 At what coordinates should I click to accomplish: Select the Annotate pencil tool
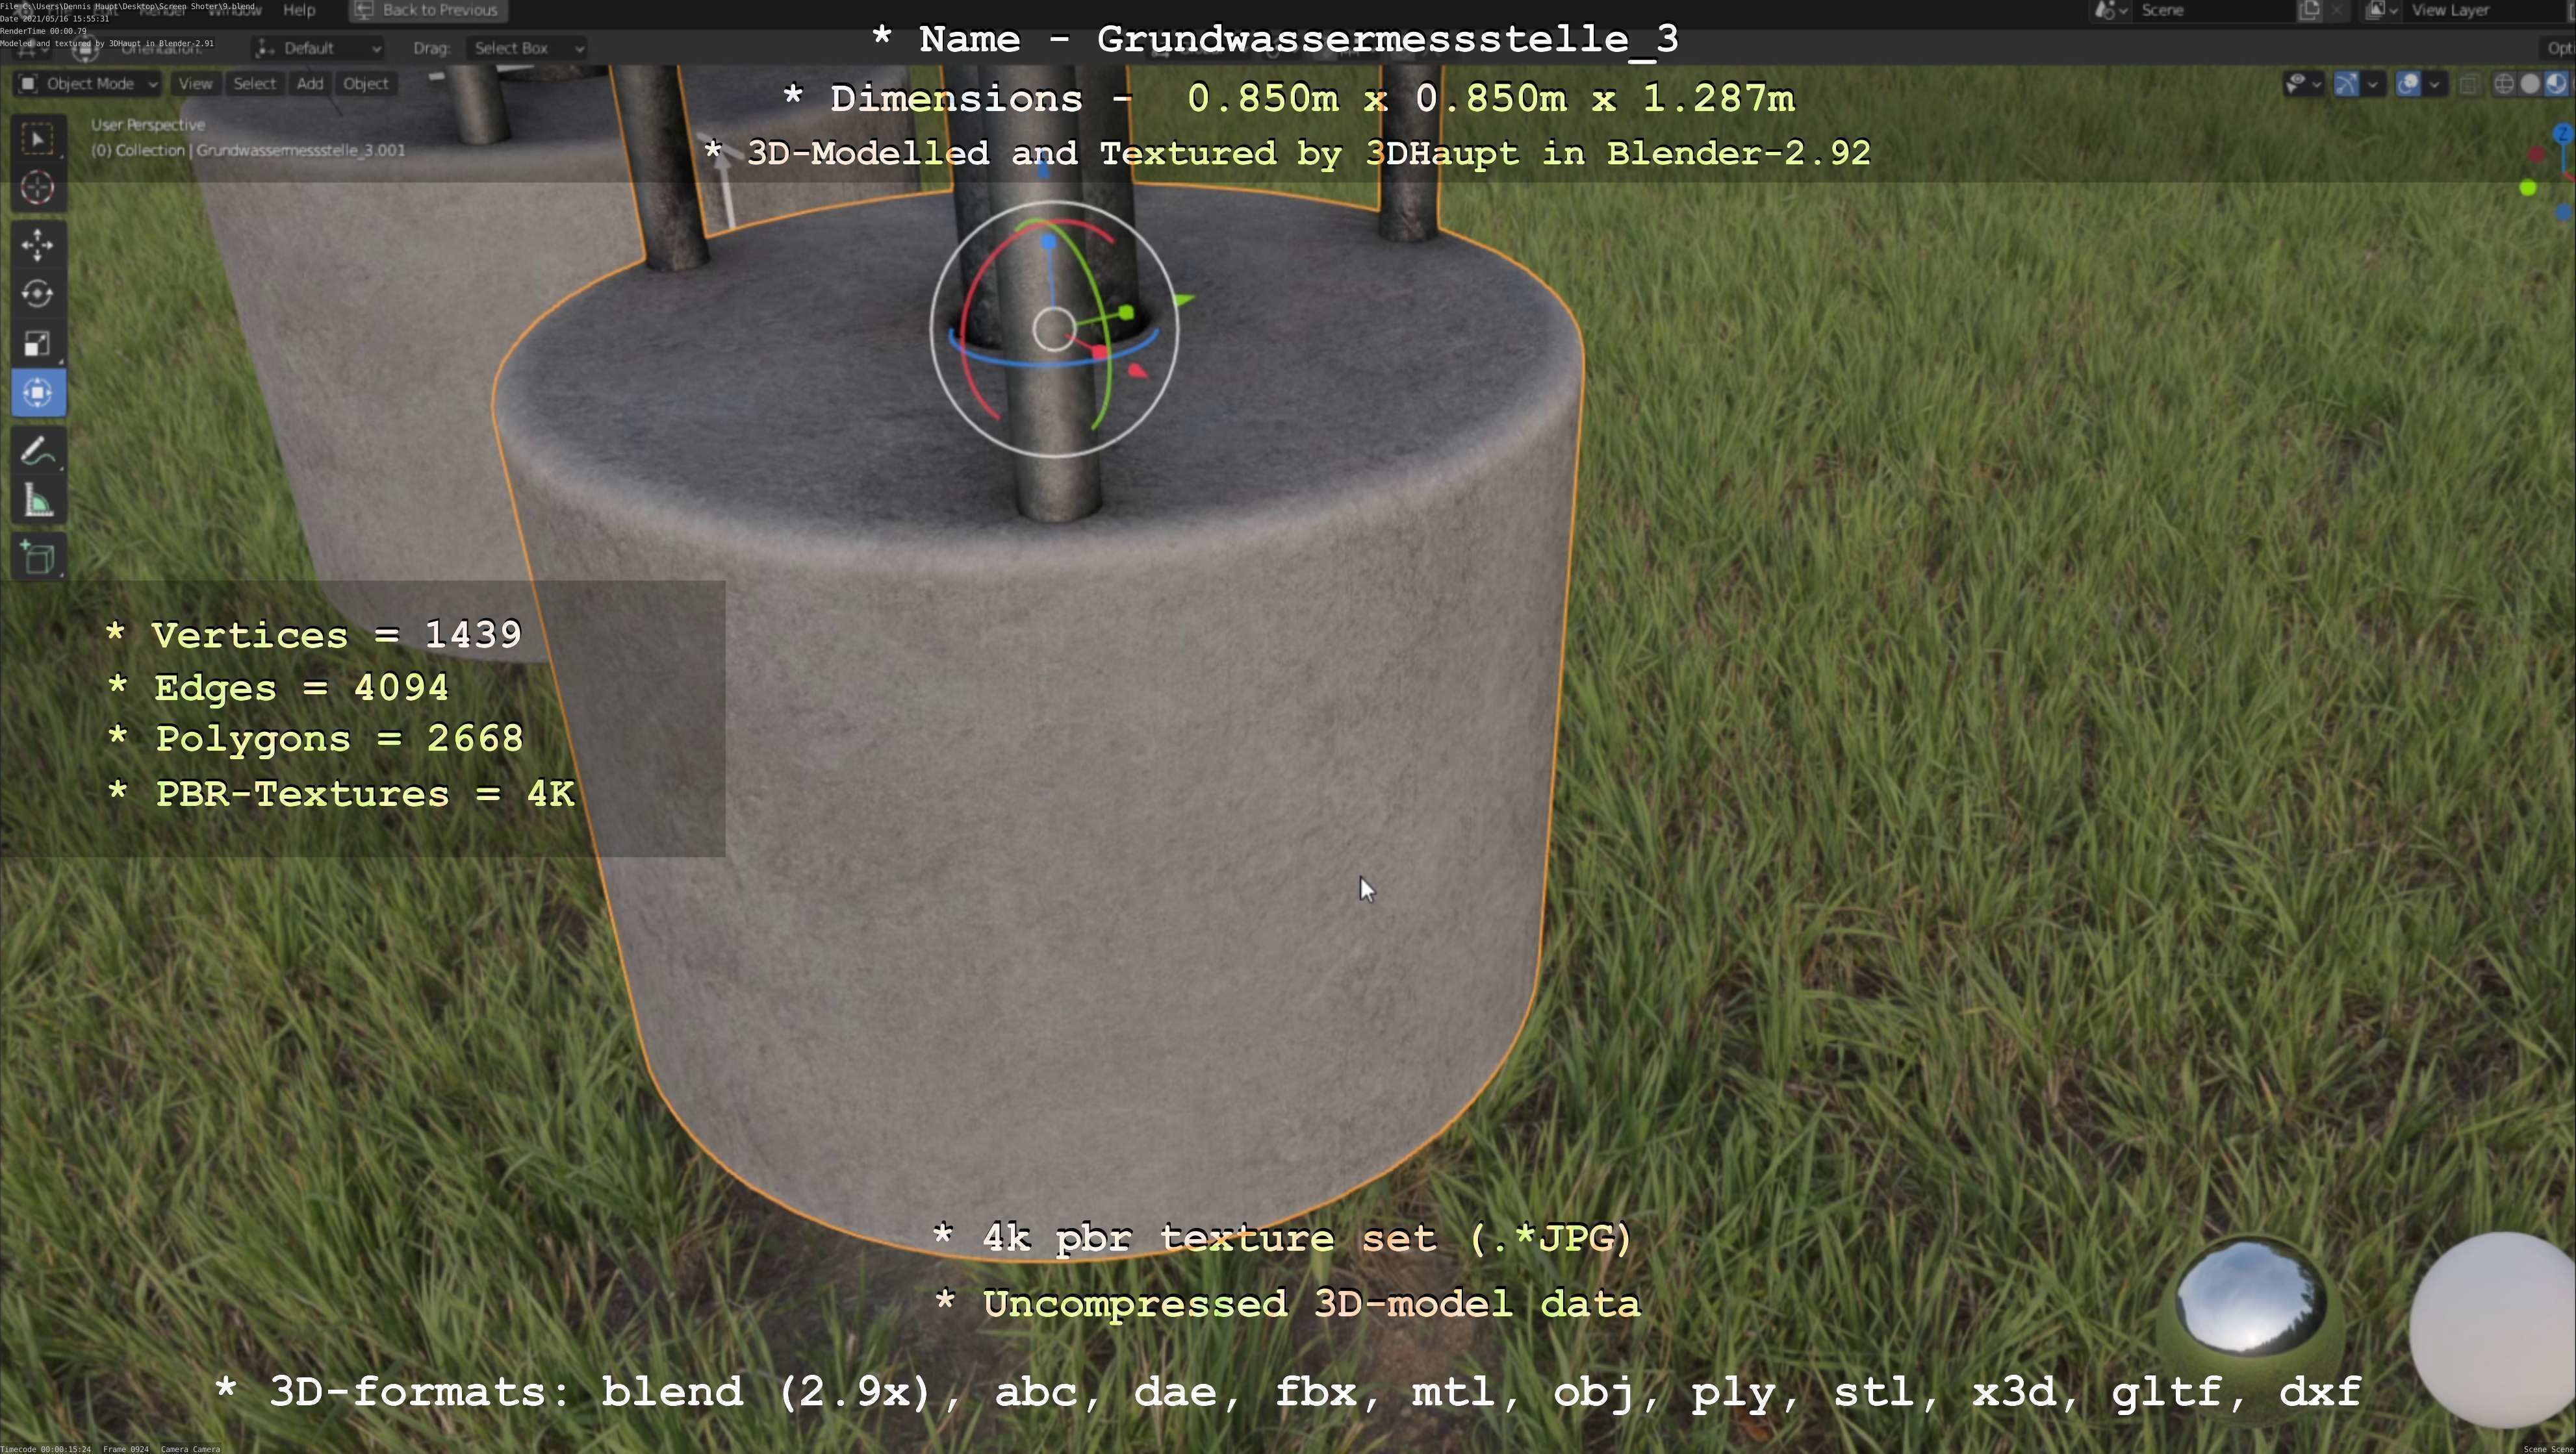38,452
